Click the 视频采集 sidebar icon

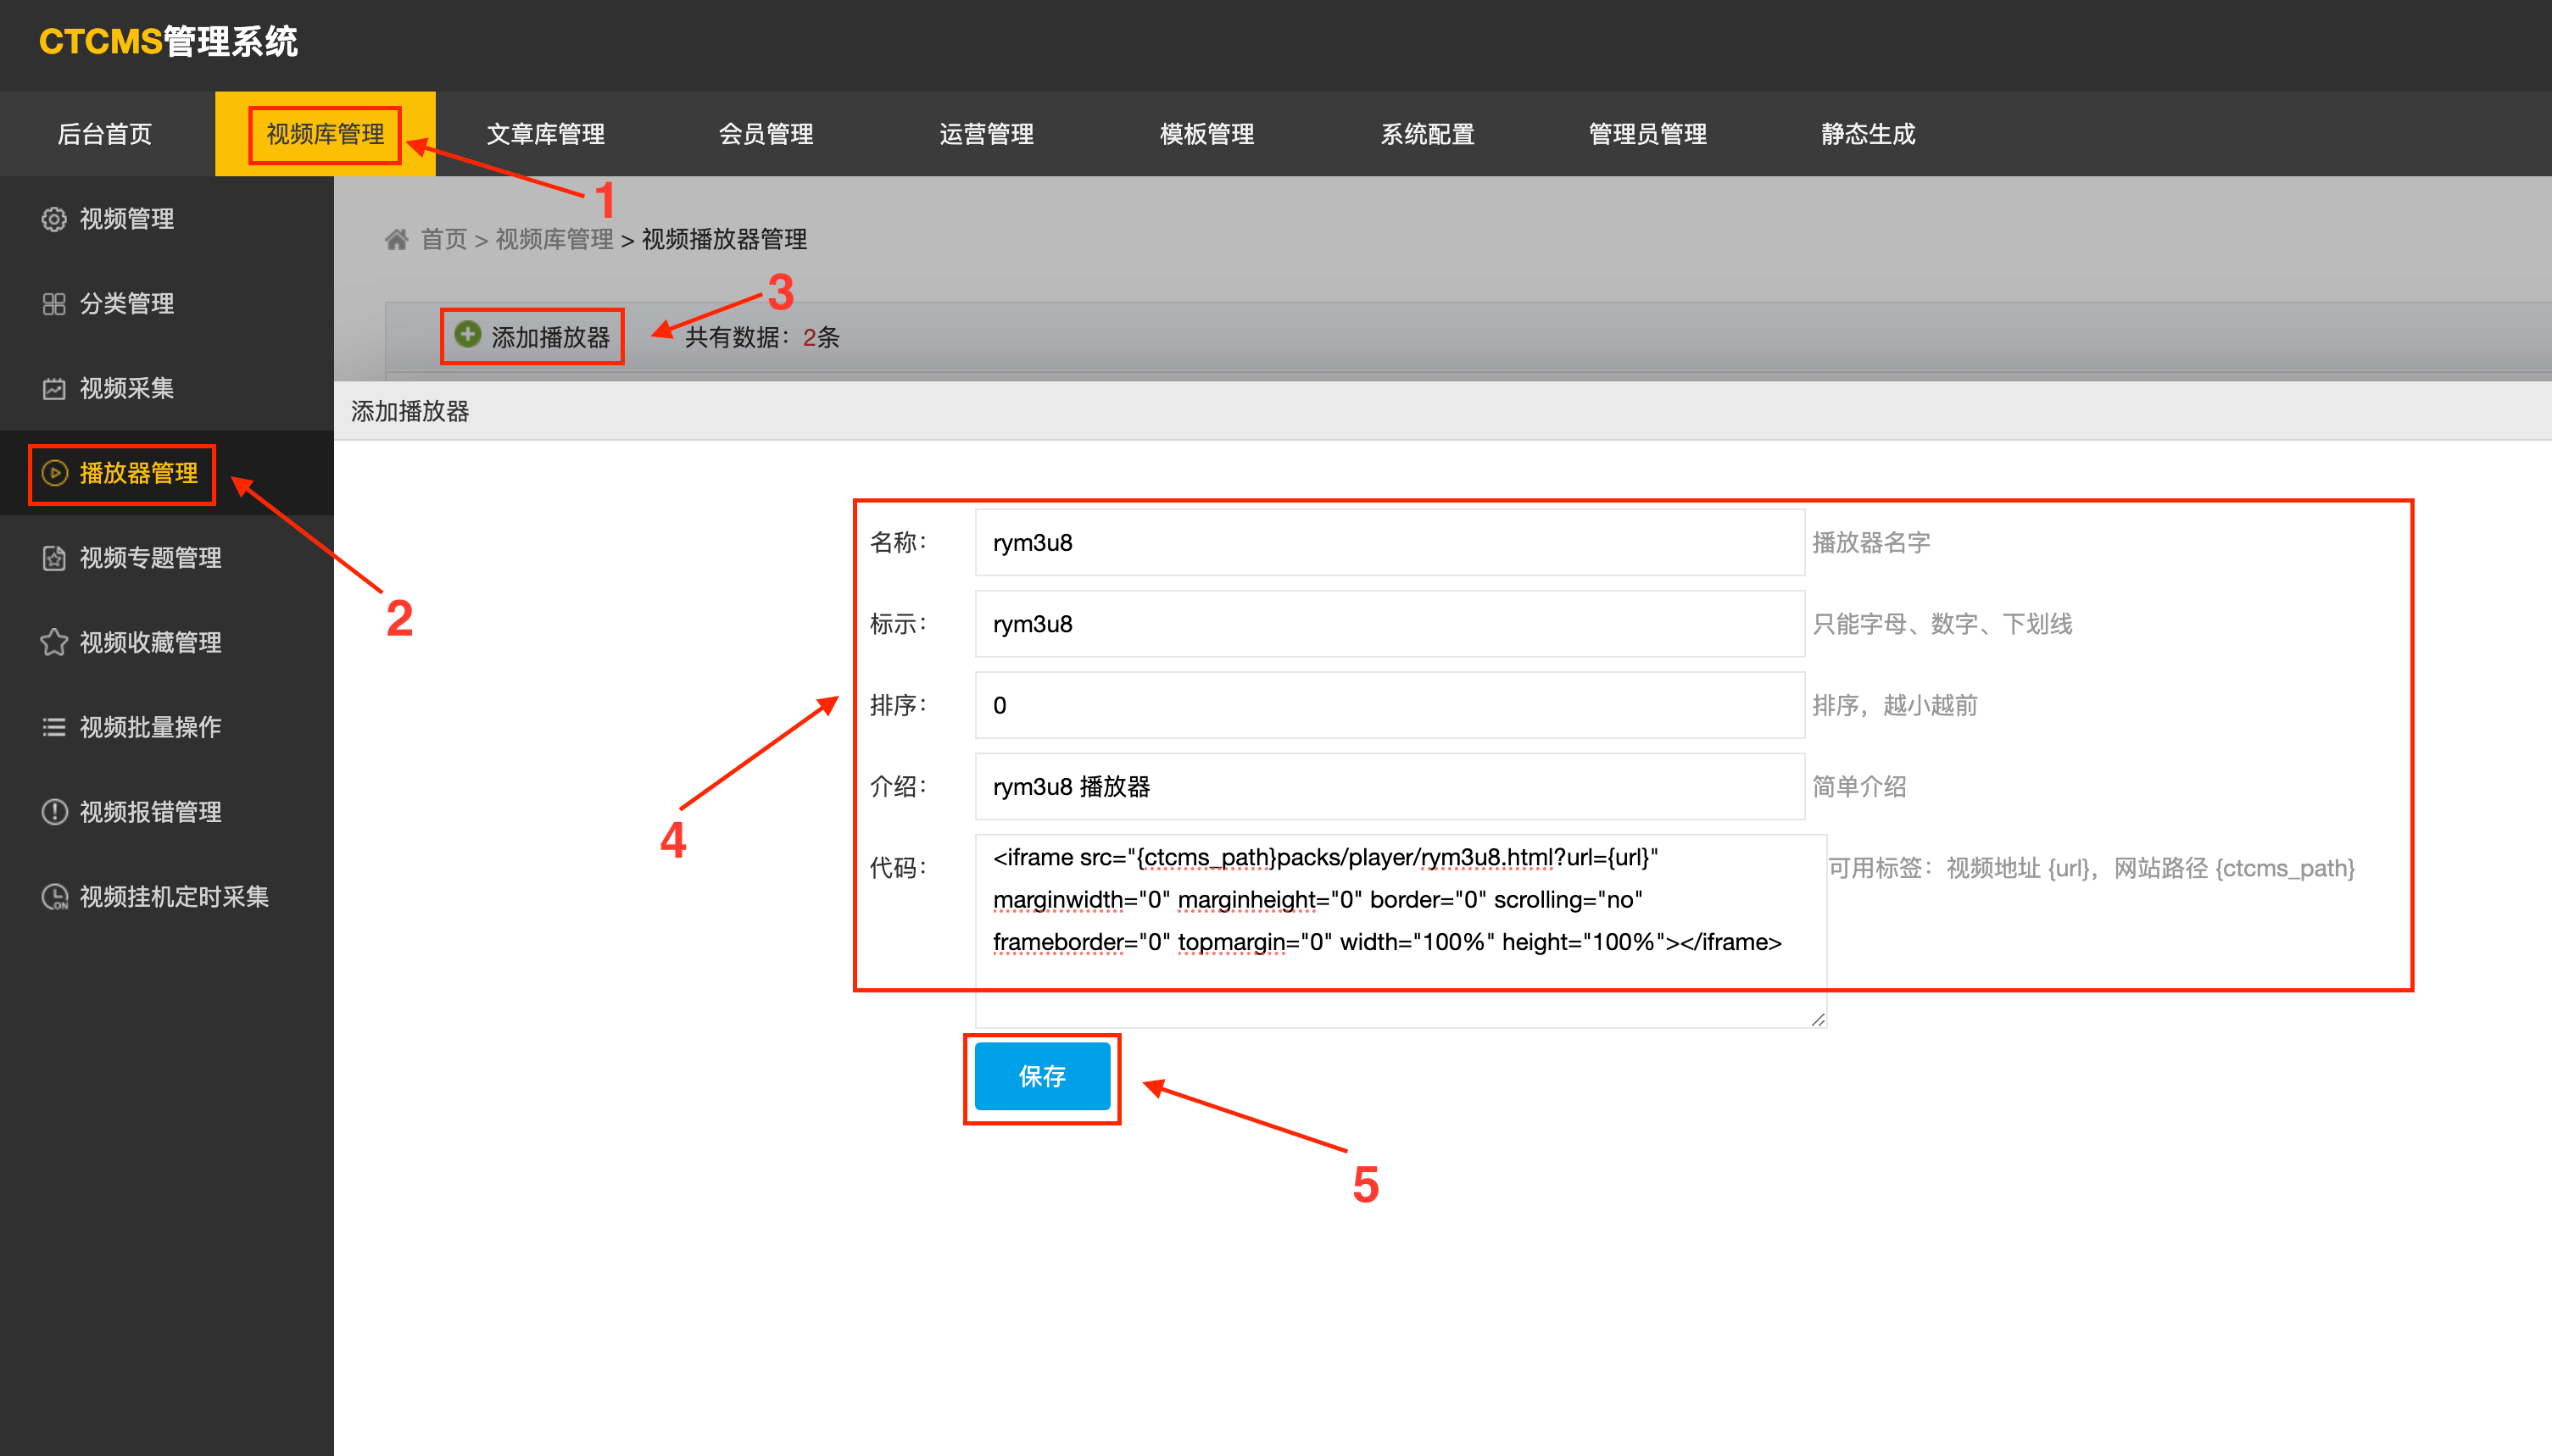tap(54, 389)
